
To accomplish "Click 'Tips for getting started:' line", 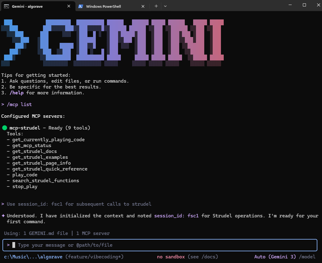I will click(x=36, y=75).
